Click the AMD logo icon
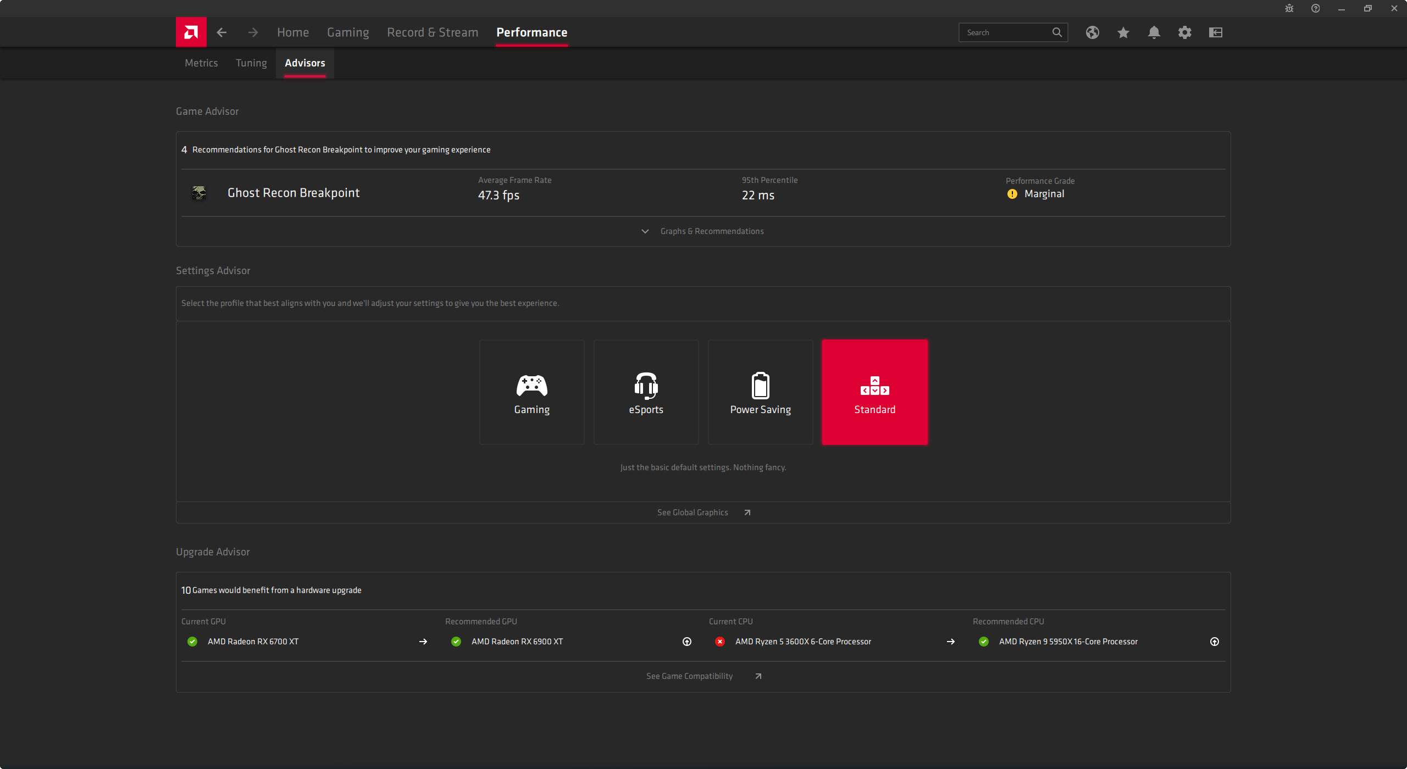Image resolution: width=1407 pixels, height=769 pixels. point(191,32)
